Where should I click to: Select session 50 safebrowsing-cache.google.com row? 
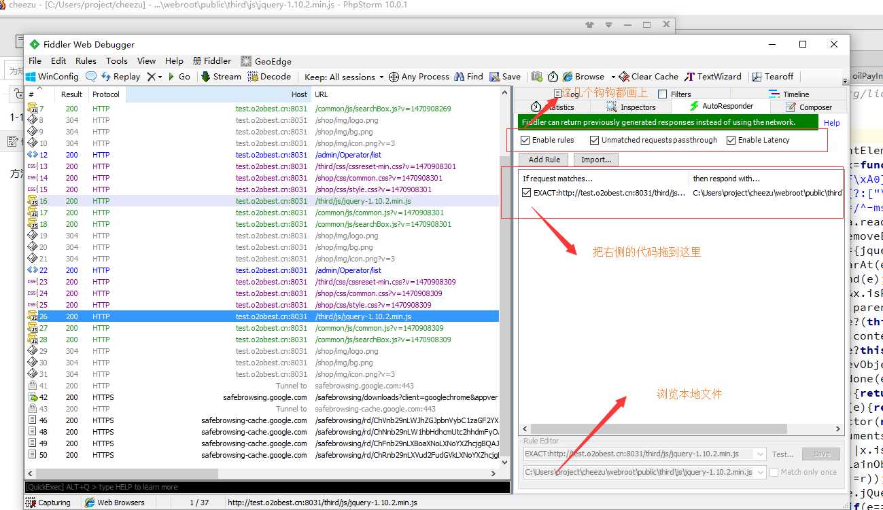262,455
